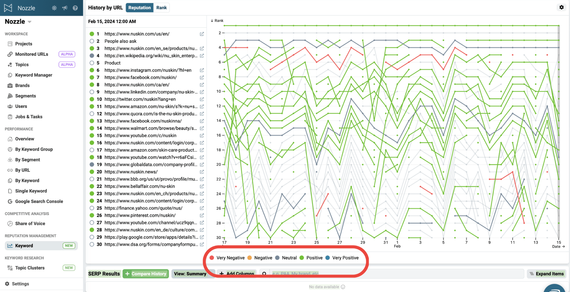Open external link icon for globaldata.com row
570x292 pixels.
[202, 165]
